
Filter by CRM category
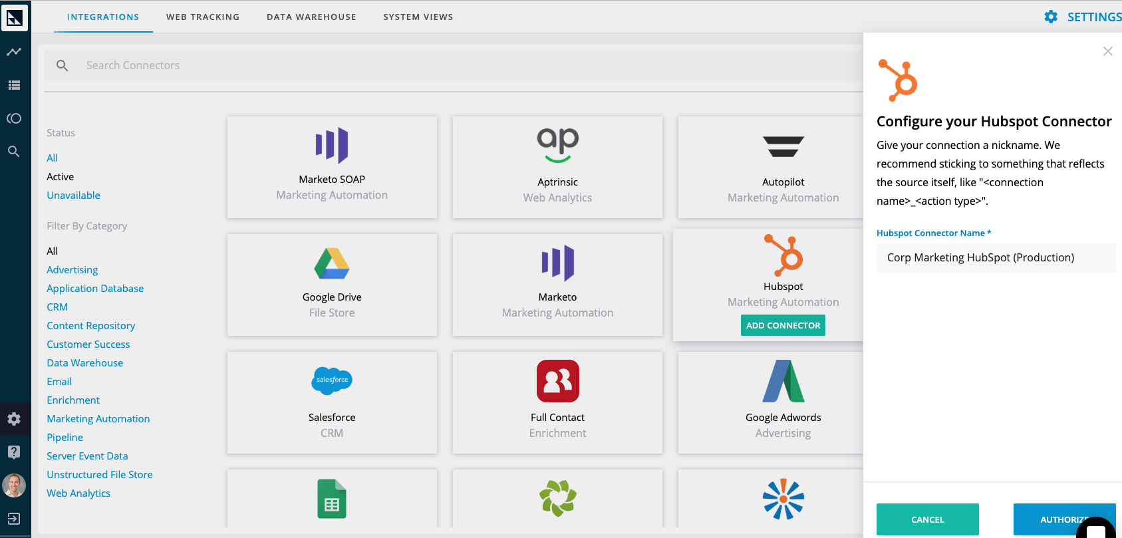tap(57, 307)
